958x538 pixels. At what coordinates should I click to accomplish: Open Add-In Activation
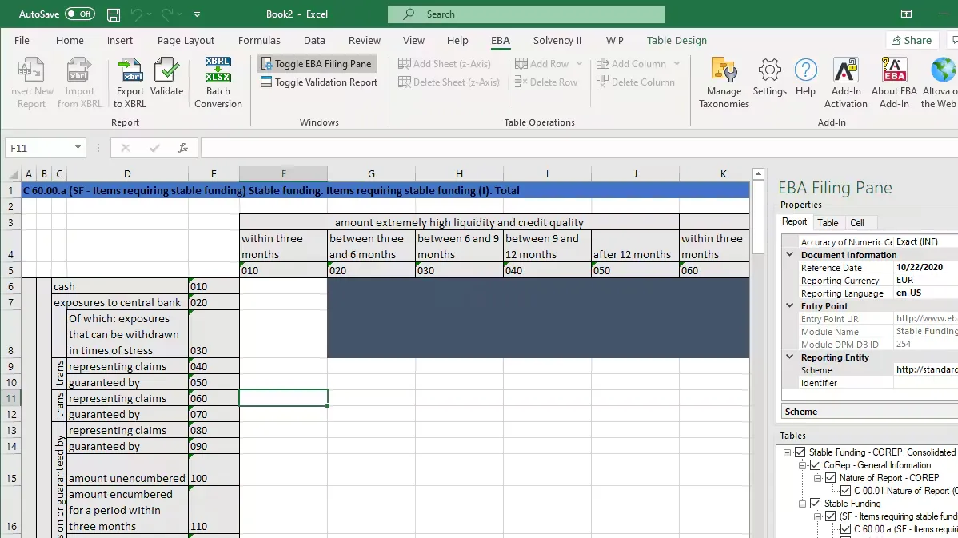click(845, 71)
